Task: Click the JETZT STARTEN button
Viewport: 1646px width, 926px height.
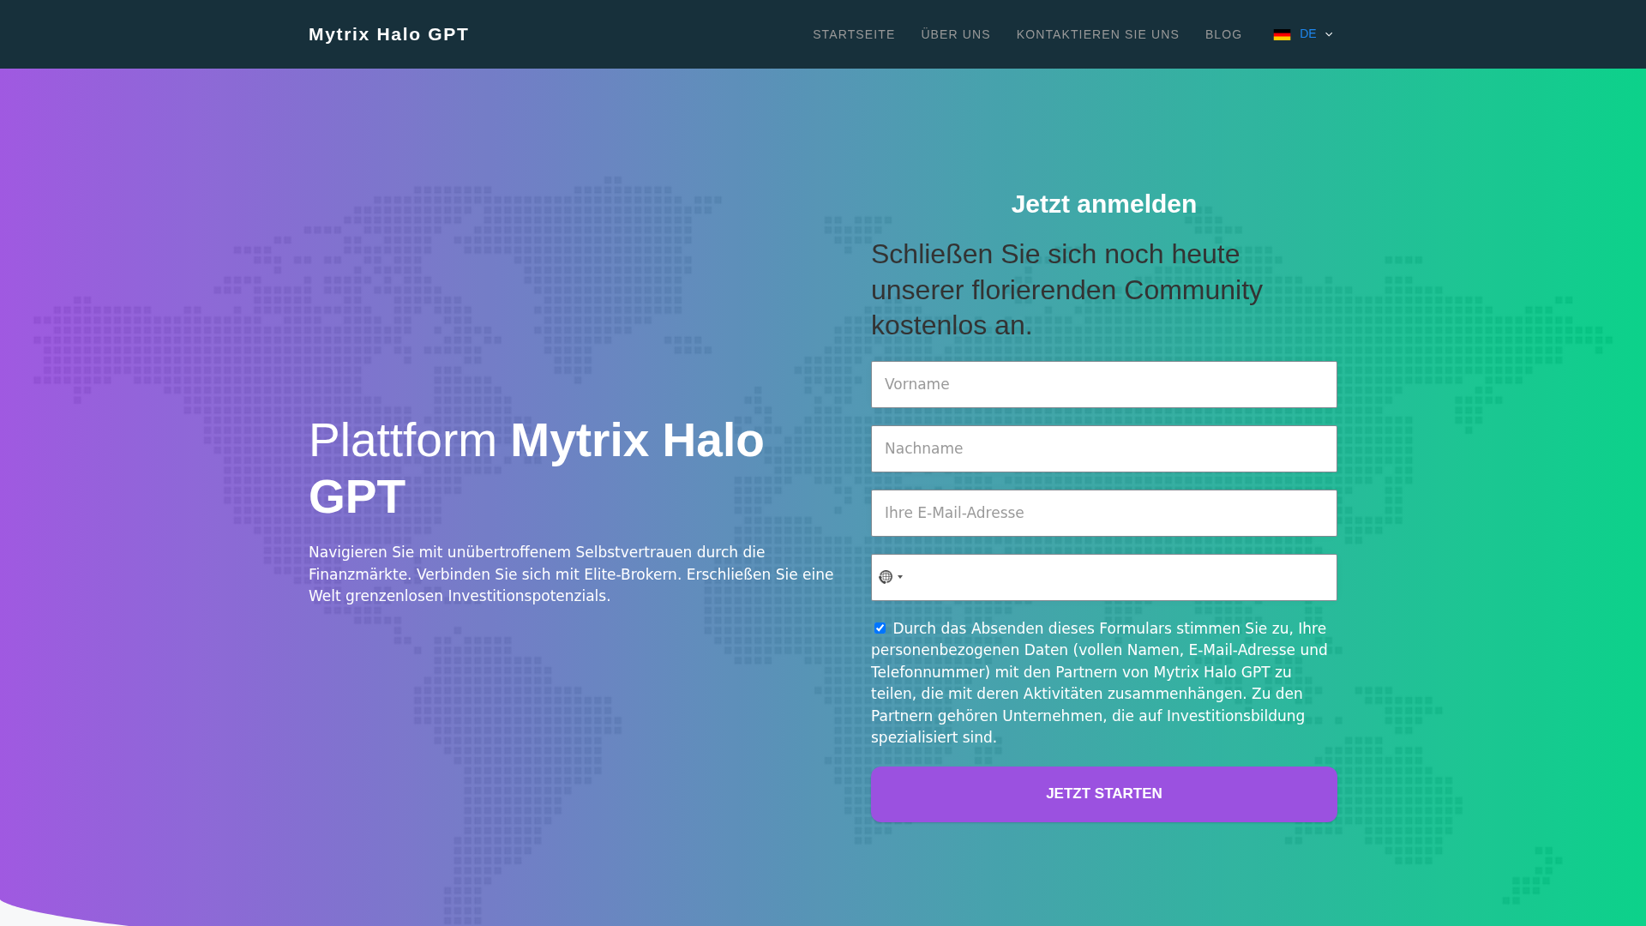Action: (1104, 794)
